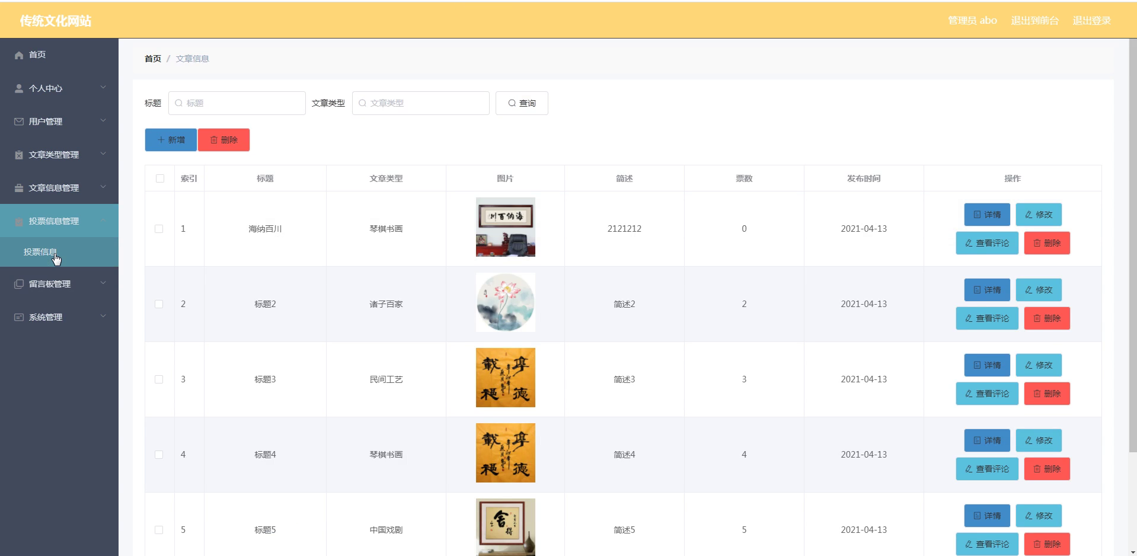1137x556 pixels.
Task: Click 修改 for row 海纳百川
Action: point(1039,215)
